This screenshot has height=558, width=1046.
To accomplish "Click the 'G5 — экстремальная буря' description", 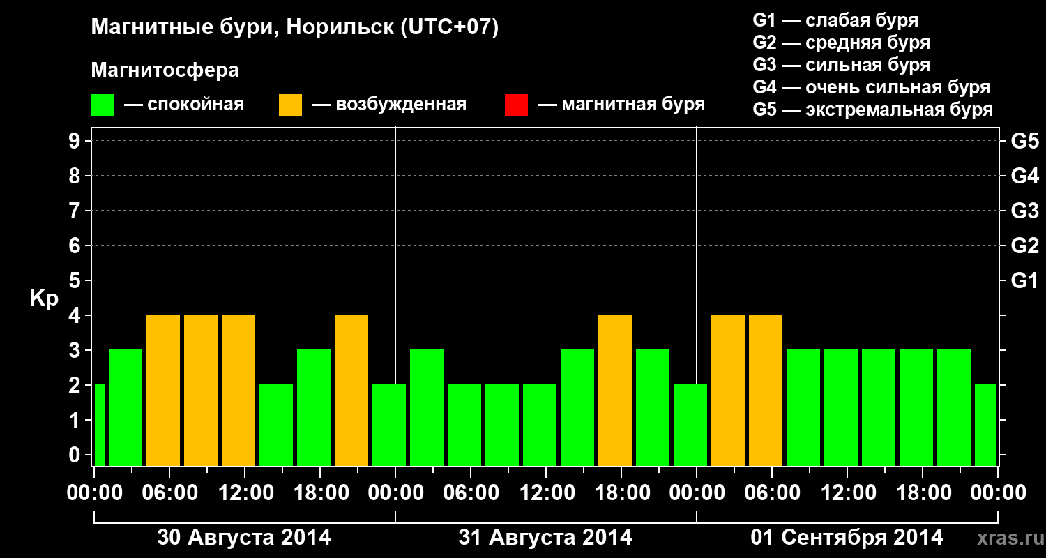I will coord(873,110).
